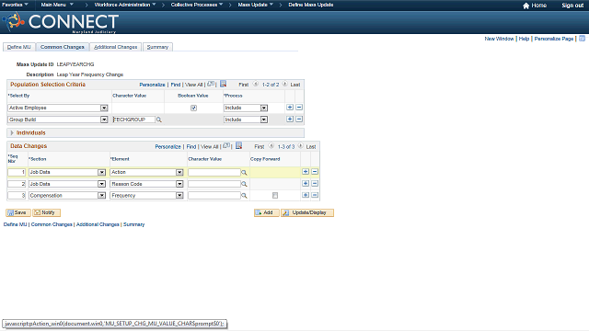
Task: Add row after Reason Code data change
Action: (306, 184)
